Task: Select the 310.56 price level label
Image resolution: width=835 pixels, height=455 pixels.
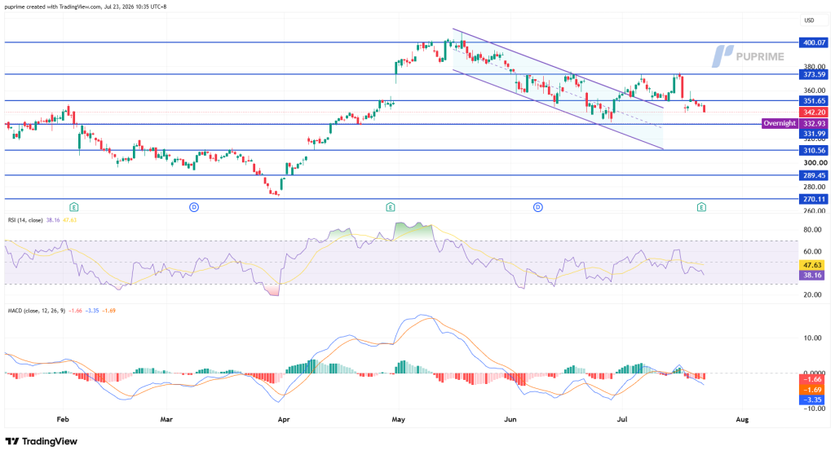Action: point(814,151)
